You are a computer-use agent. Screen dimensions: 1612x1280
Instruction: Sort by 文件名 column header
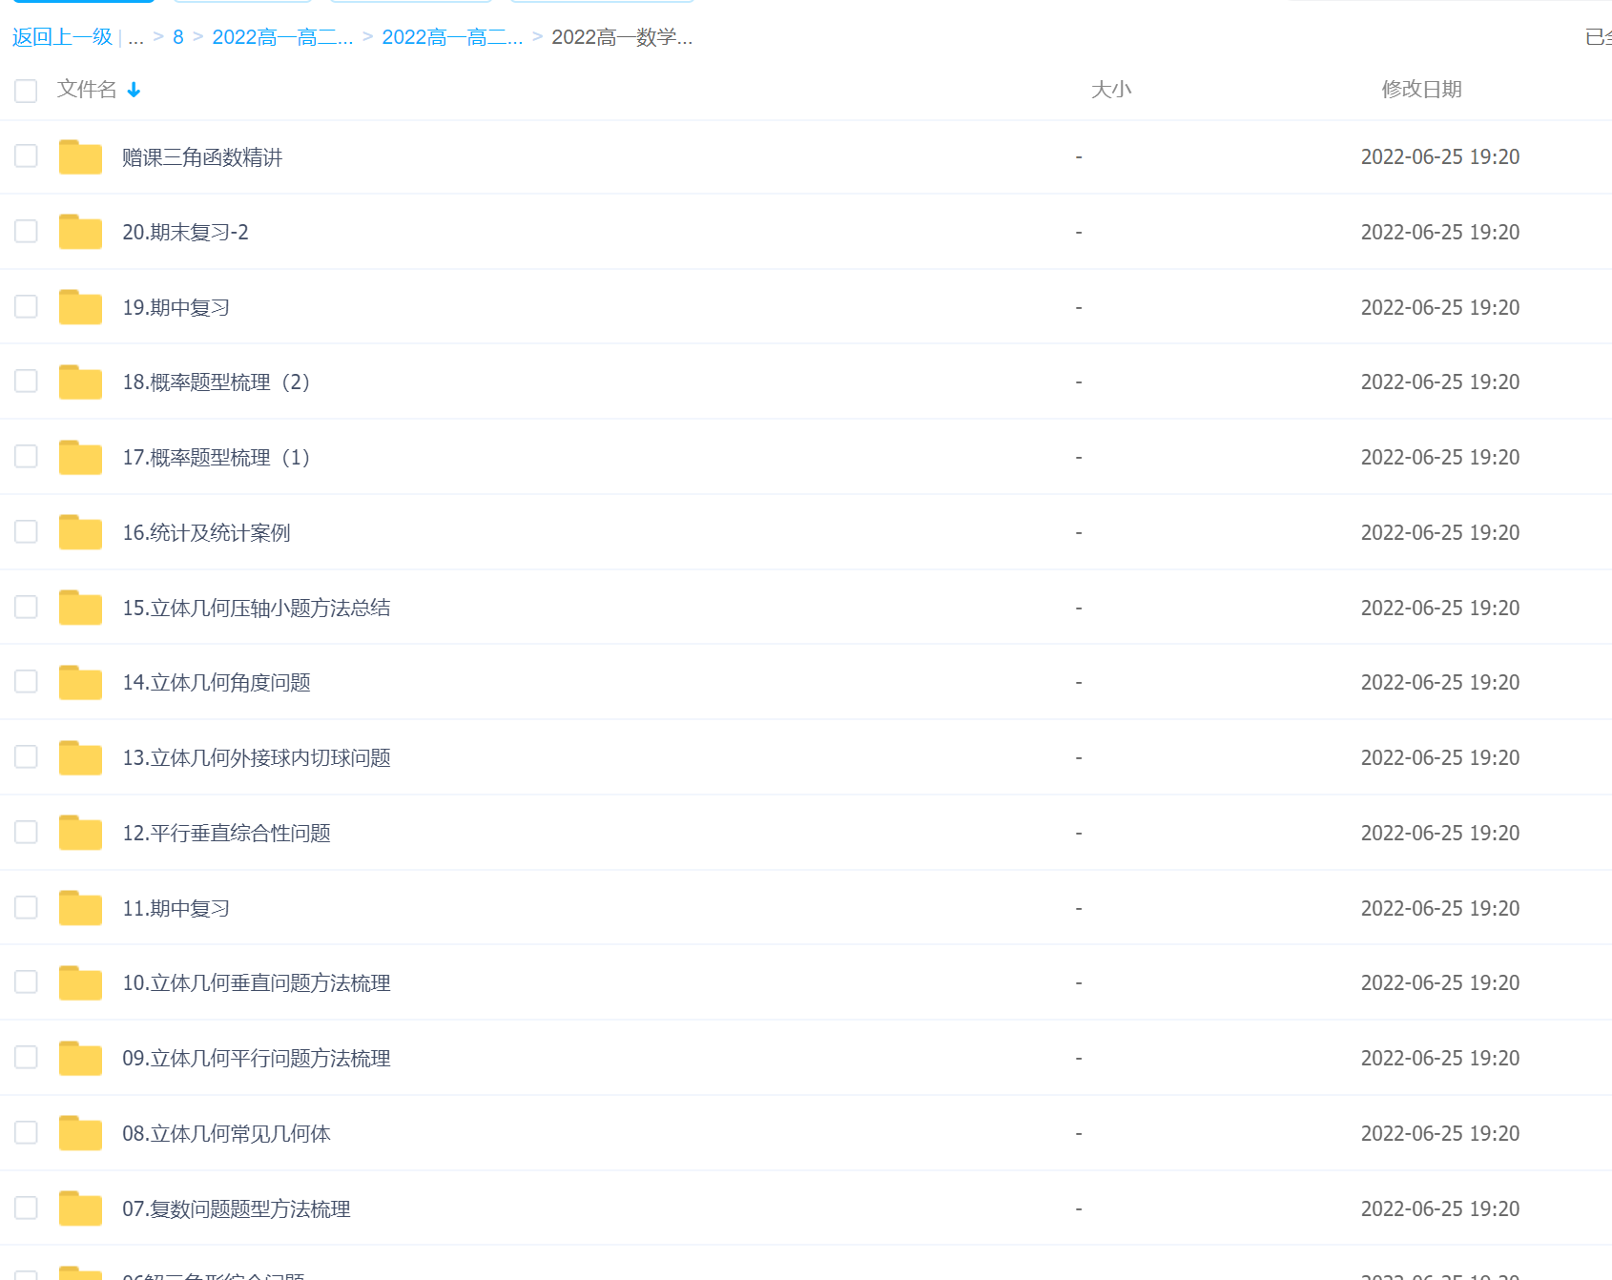87,90
